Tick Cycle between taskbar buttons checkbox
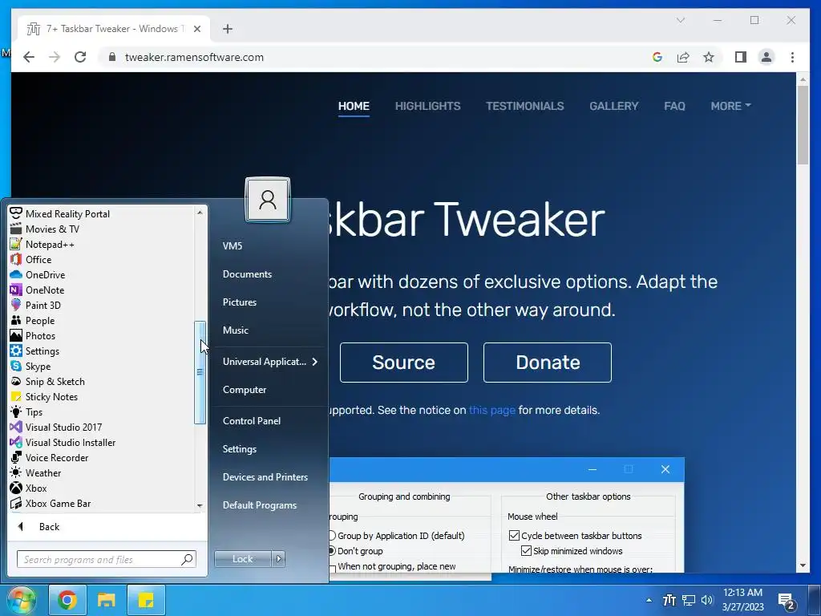821x616 pixels. click(x=514, y=535)
